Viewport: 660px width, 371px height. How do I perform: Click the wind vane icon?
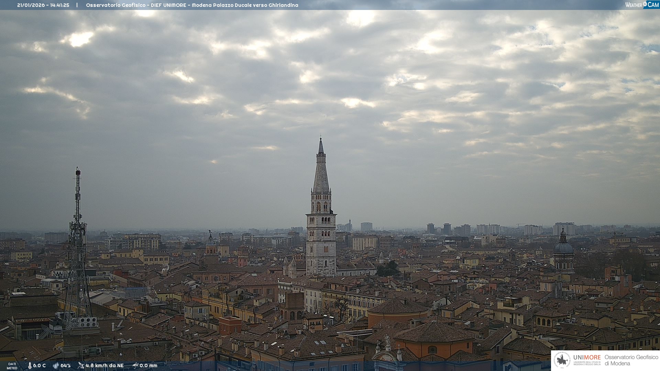tap(81, 366)
